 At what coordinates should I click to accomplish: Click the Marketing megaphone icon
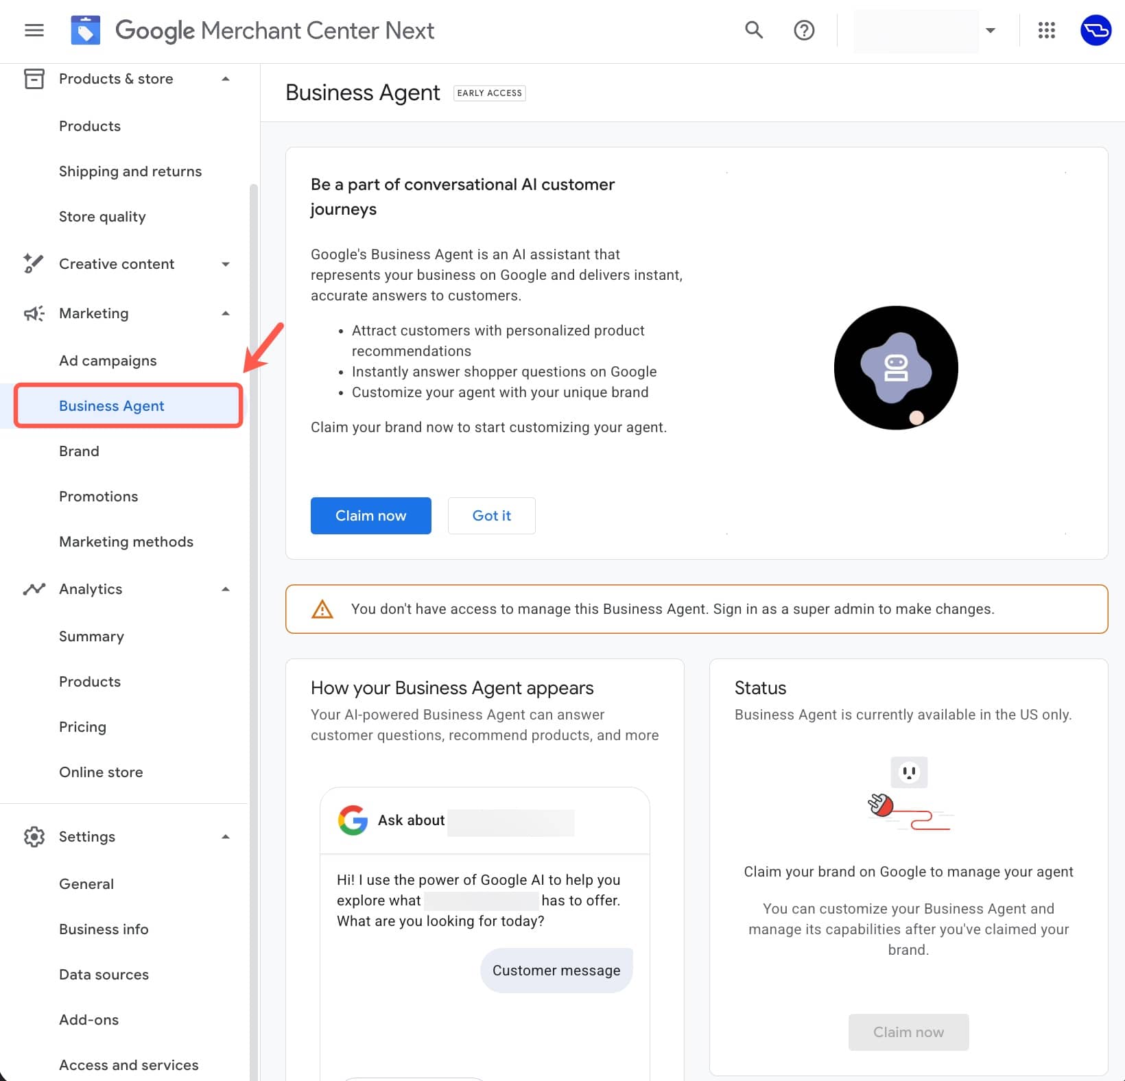34,313
